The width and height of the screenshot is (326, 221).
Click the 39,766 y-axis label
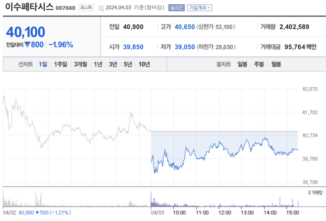[x=310, y=159]
